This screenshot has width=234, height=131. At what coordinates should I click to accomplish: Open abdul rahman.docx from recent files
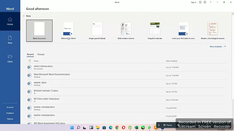pyautogui.click(x=126, y=67)
